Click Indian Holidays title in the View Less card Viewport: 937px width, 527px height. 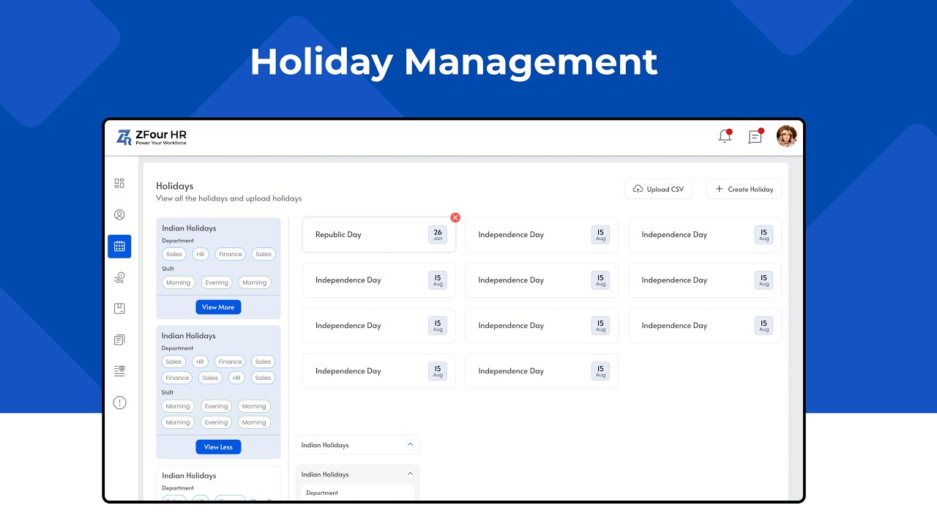pos(189,336)
